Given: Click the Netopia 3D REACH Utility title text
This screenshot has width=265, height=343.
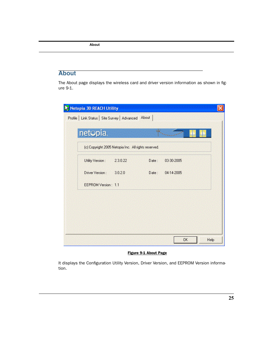Looking at the screenshot, I should [x=94, y=108].
